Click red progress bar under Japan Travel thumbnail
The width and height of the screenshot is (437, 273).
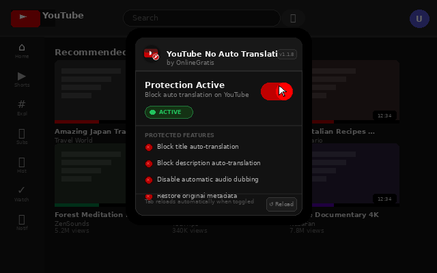pyautogui.click(x=77, y=121)
